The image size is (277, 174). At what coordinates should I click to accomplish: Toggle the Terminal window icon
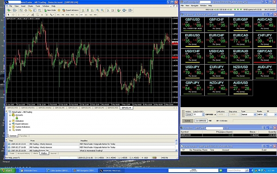coord(35,10)
